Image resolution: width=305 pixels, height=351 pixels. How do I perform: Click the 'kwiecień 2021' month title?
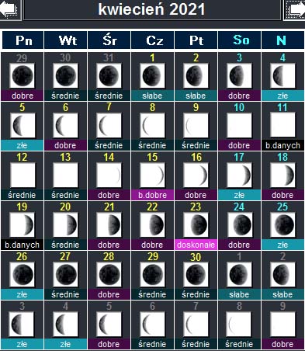click(152, 9)
